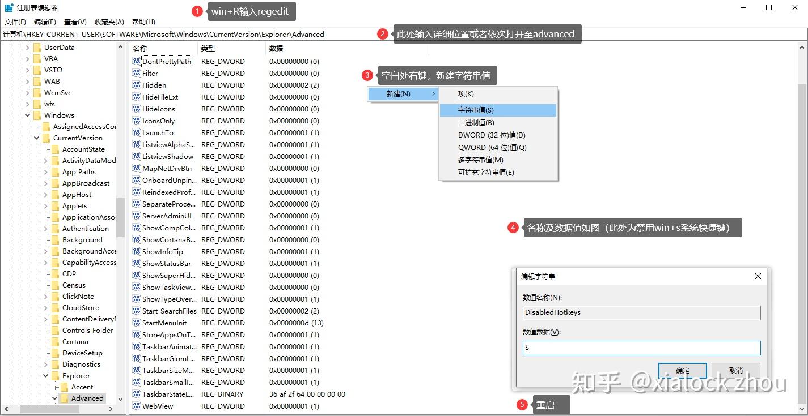
Task: Click the Cortana folder icon
Action: (x=55, y=342)
